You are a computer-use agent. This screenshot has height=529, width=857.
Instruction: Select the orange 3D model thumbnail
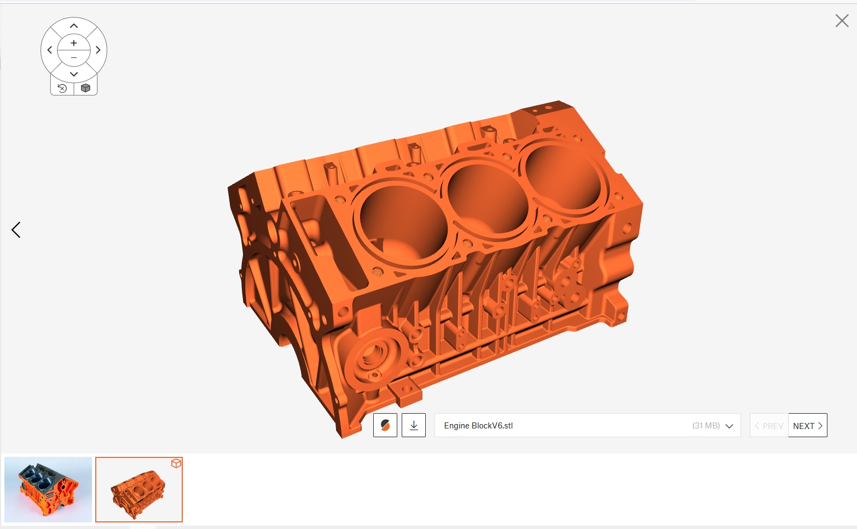pos(138,490)
